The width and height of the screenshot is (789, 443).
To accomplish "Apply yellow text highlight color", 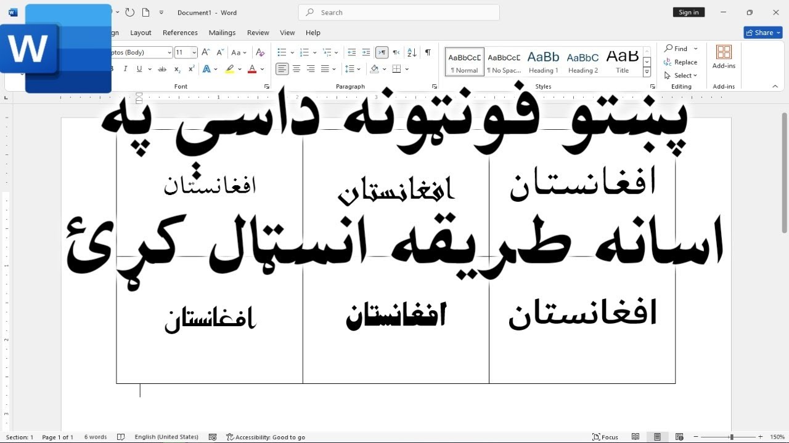I will tap(230, 69).
